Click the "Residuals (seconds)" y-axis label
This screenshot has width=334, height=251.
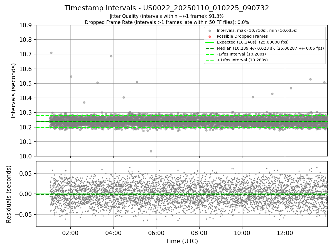9,194
